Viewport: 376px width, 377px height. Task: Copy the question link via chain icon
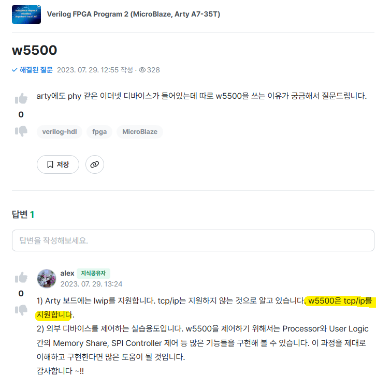pos(95,164)
